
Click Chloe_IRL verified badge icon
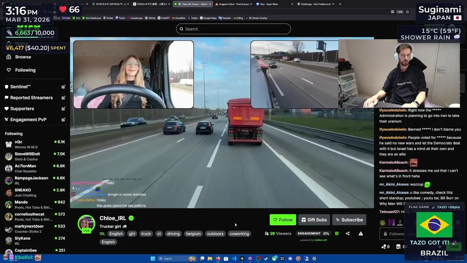tap(131, 218)
